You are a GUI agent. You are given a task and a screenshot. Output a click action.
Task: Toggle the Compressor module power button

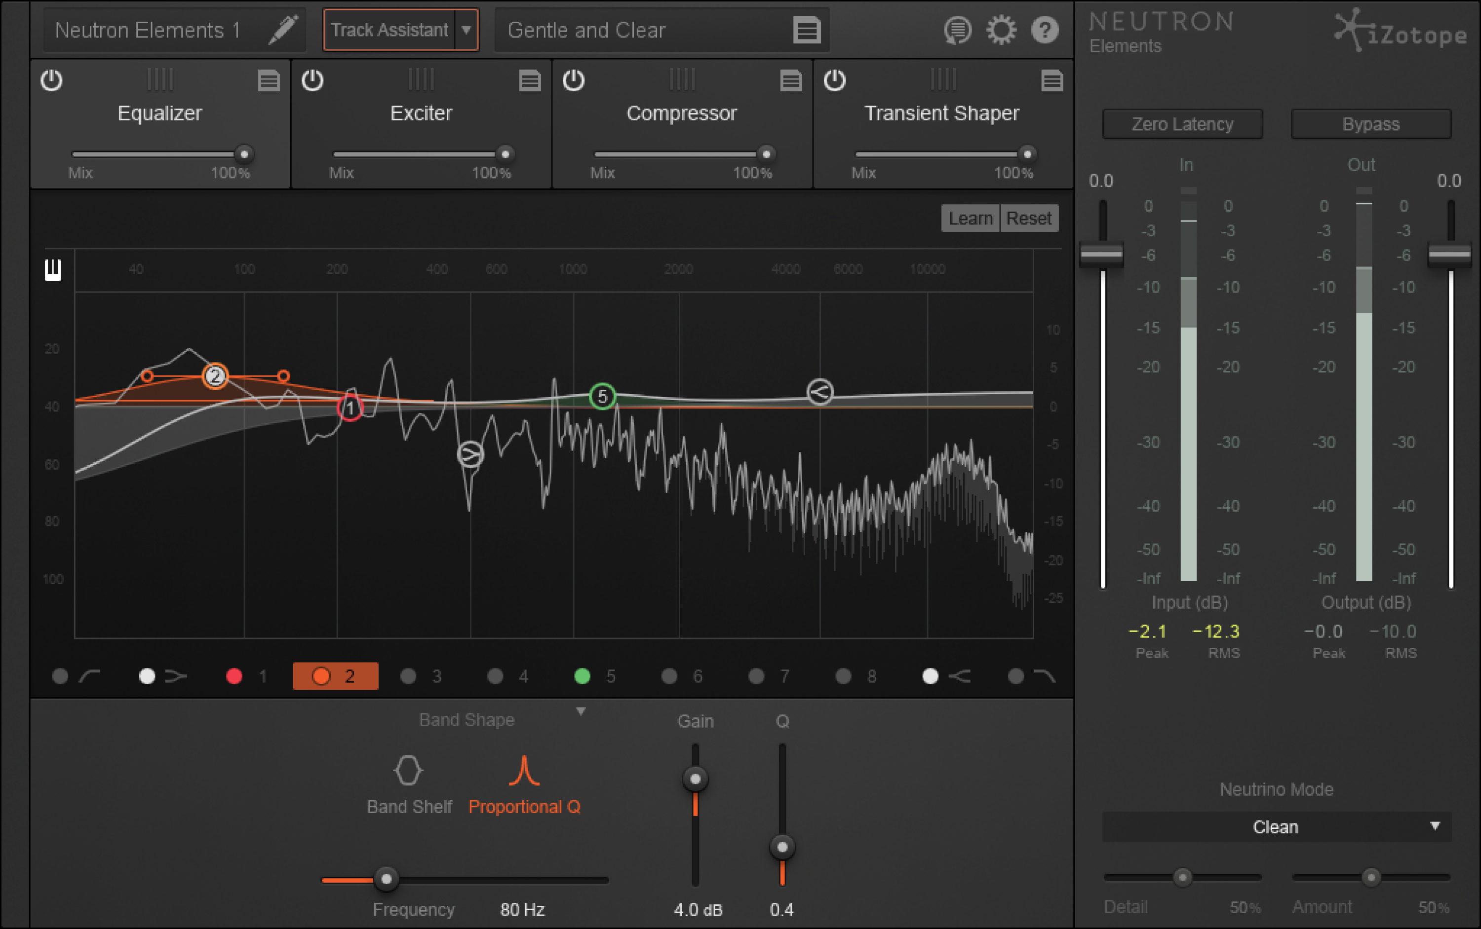[574, 80]
